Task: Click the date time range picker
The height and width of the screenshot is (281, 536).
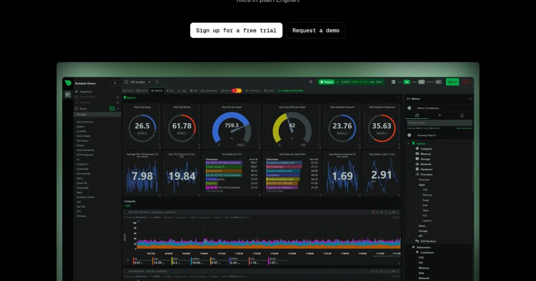Action: [x=362, y=82]
